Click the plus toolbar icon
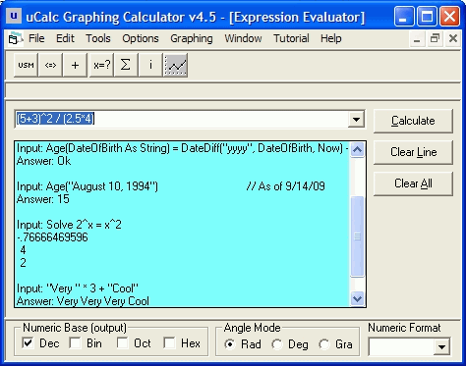The width and height of the screenshot is (466, 366). [x=75, y=65]
